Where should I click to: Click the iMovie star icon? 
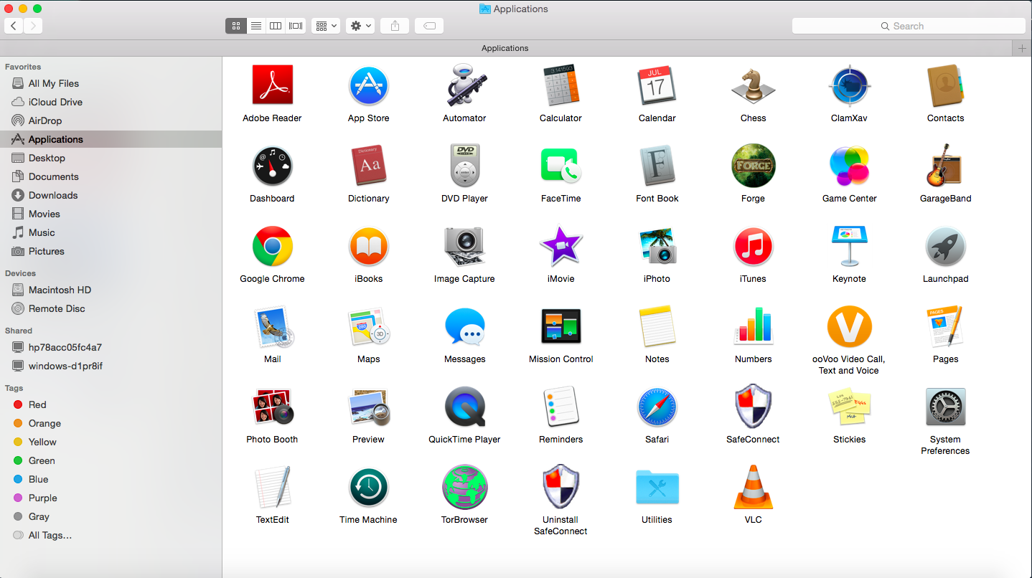[560, 246]
